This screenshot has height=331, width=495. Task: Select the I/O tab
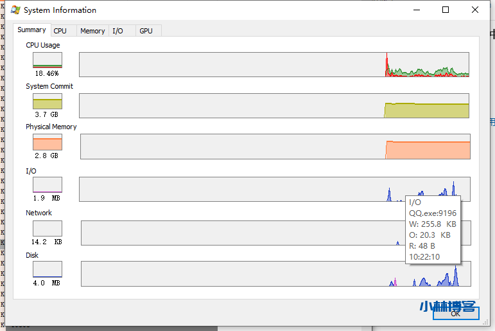(118, 31)
